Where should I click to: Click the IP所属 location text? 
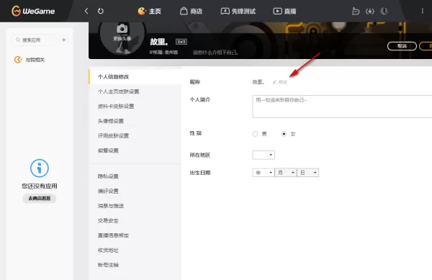click(x=163, y=53)
